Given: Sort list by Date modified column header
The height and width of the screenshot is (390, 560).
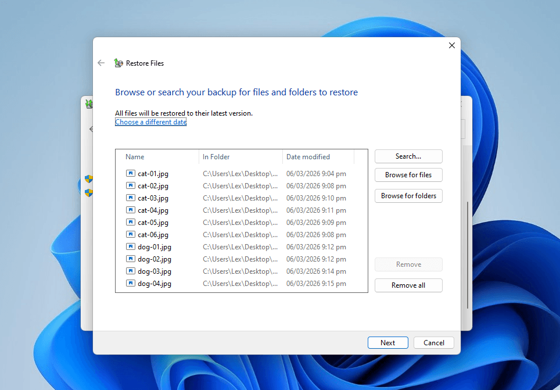Looking at the screenshot, I should coord(318,156).
